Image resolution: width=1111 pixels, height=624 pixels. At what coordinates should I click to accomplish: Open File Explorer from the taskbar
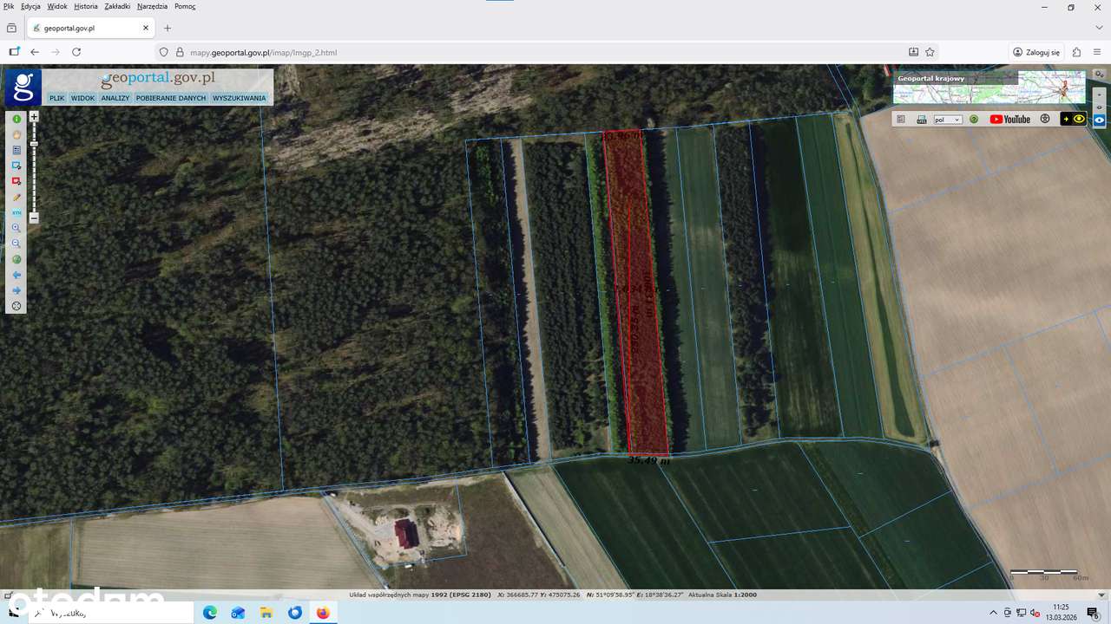click(266, 613)
